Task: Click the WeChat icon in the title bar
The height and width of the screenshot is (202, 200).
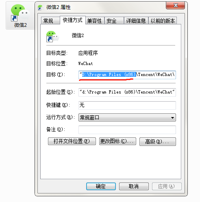Action: click(41, 7)
